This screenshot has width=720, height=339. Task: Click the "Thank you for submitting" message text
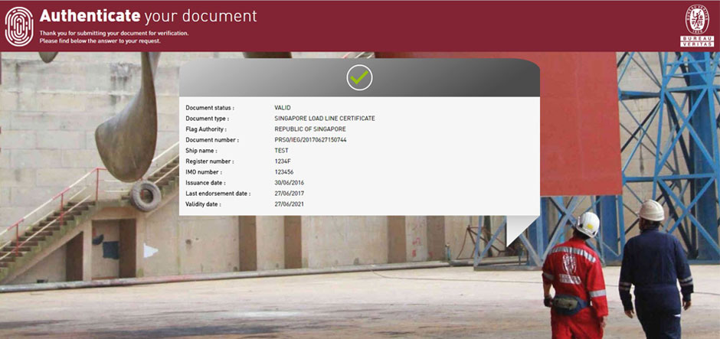pos(113,33)
